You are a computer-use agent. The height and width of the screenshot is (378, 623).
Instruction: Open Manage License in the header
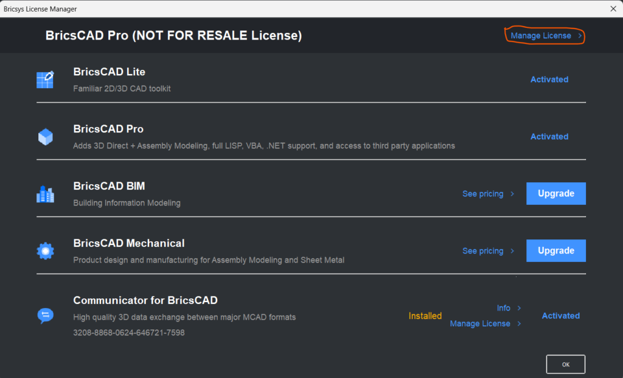pyautogui.click(x=541, y=36)
